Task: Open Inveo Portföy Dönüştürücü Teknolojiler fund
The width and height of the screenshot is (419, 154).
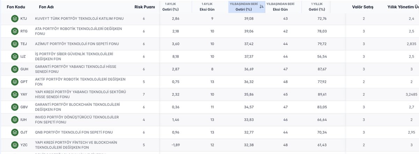Action: click(x=77, y=120)
